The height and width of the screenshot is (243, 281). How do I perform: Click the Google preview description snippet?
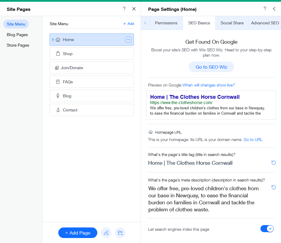click(x=207, y=111)
